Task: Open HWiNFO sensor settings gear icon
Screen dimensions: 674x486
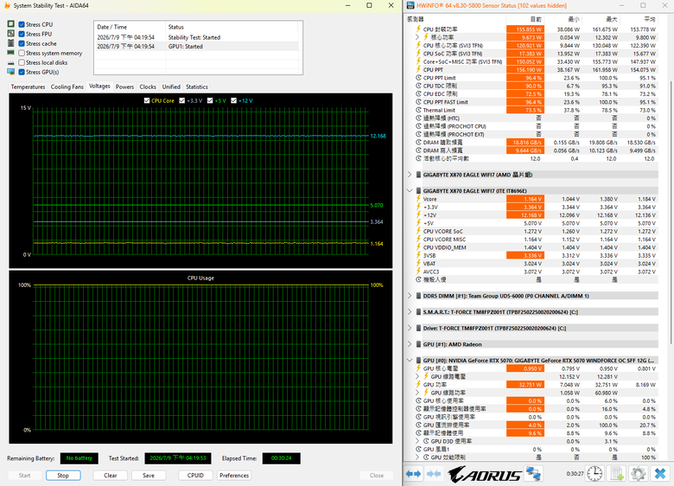Action: pos(639,474)
